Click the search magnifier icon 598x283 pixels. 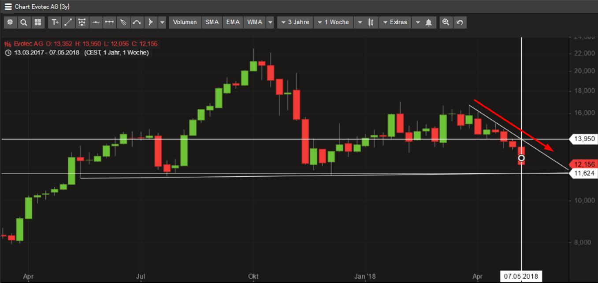[x=24, y=22]
